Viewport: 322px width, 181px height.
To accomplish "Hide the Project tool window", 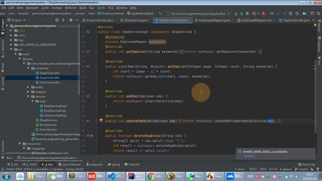I will click(77, 20).
